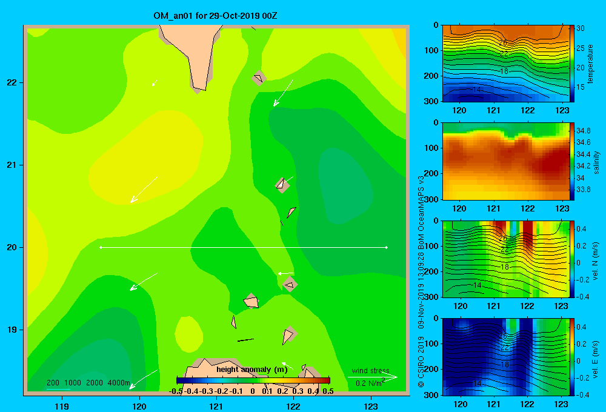Click the '14' isotherm label in temperature plot
This screenshot has width=606, height=412.
(x=477, y=89)
